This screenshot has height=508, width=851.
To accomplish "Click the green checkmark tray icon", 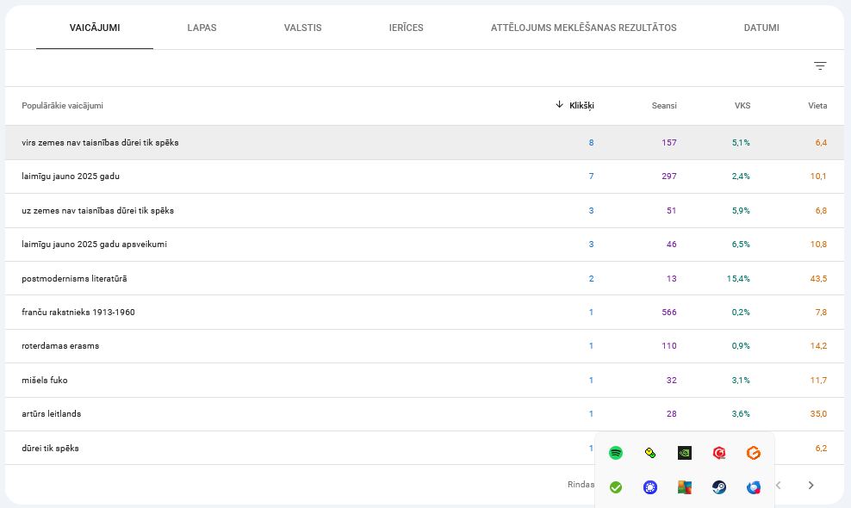I will [616, 487].
